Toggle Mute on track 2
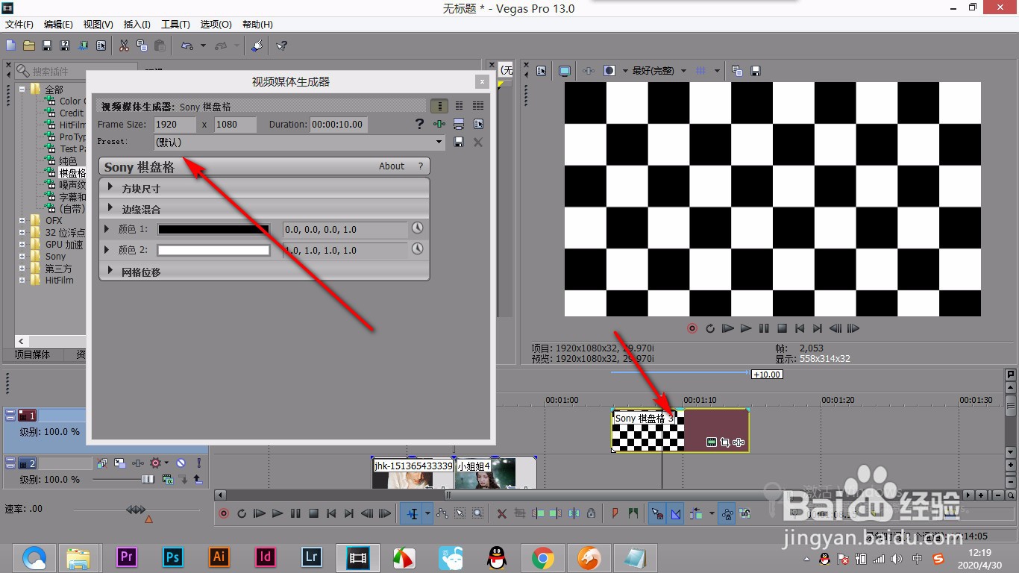Screen dimensions: 1019x573 (x=181, y=463)
